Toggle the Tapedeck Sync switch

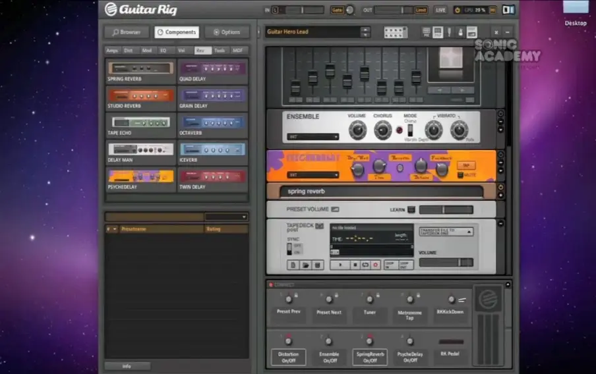pyautogui.click(x=289, y=249)
